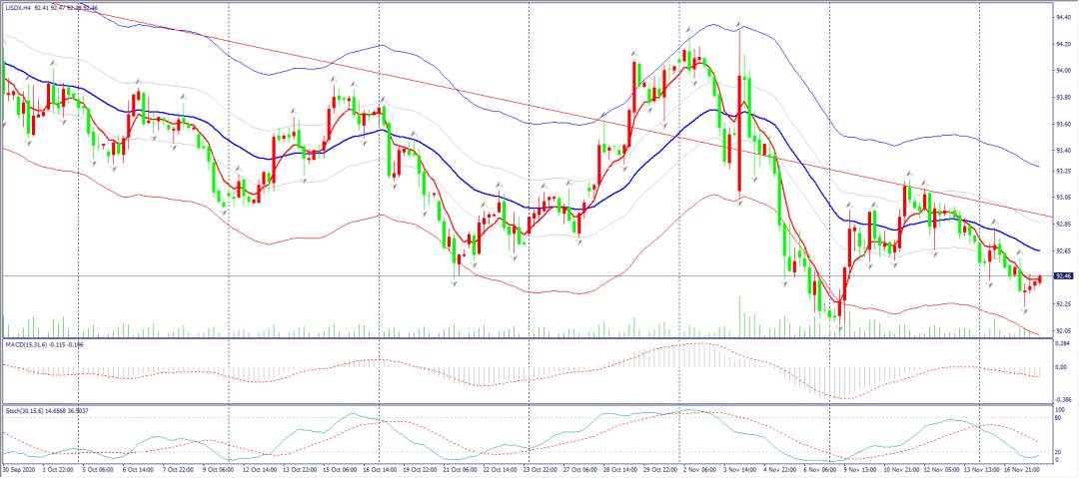Click the 93.25 price axis label
1079x478 pixels.
[1064, 171]
